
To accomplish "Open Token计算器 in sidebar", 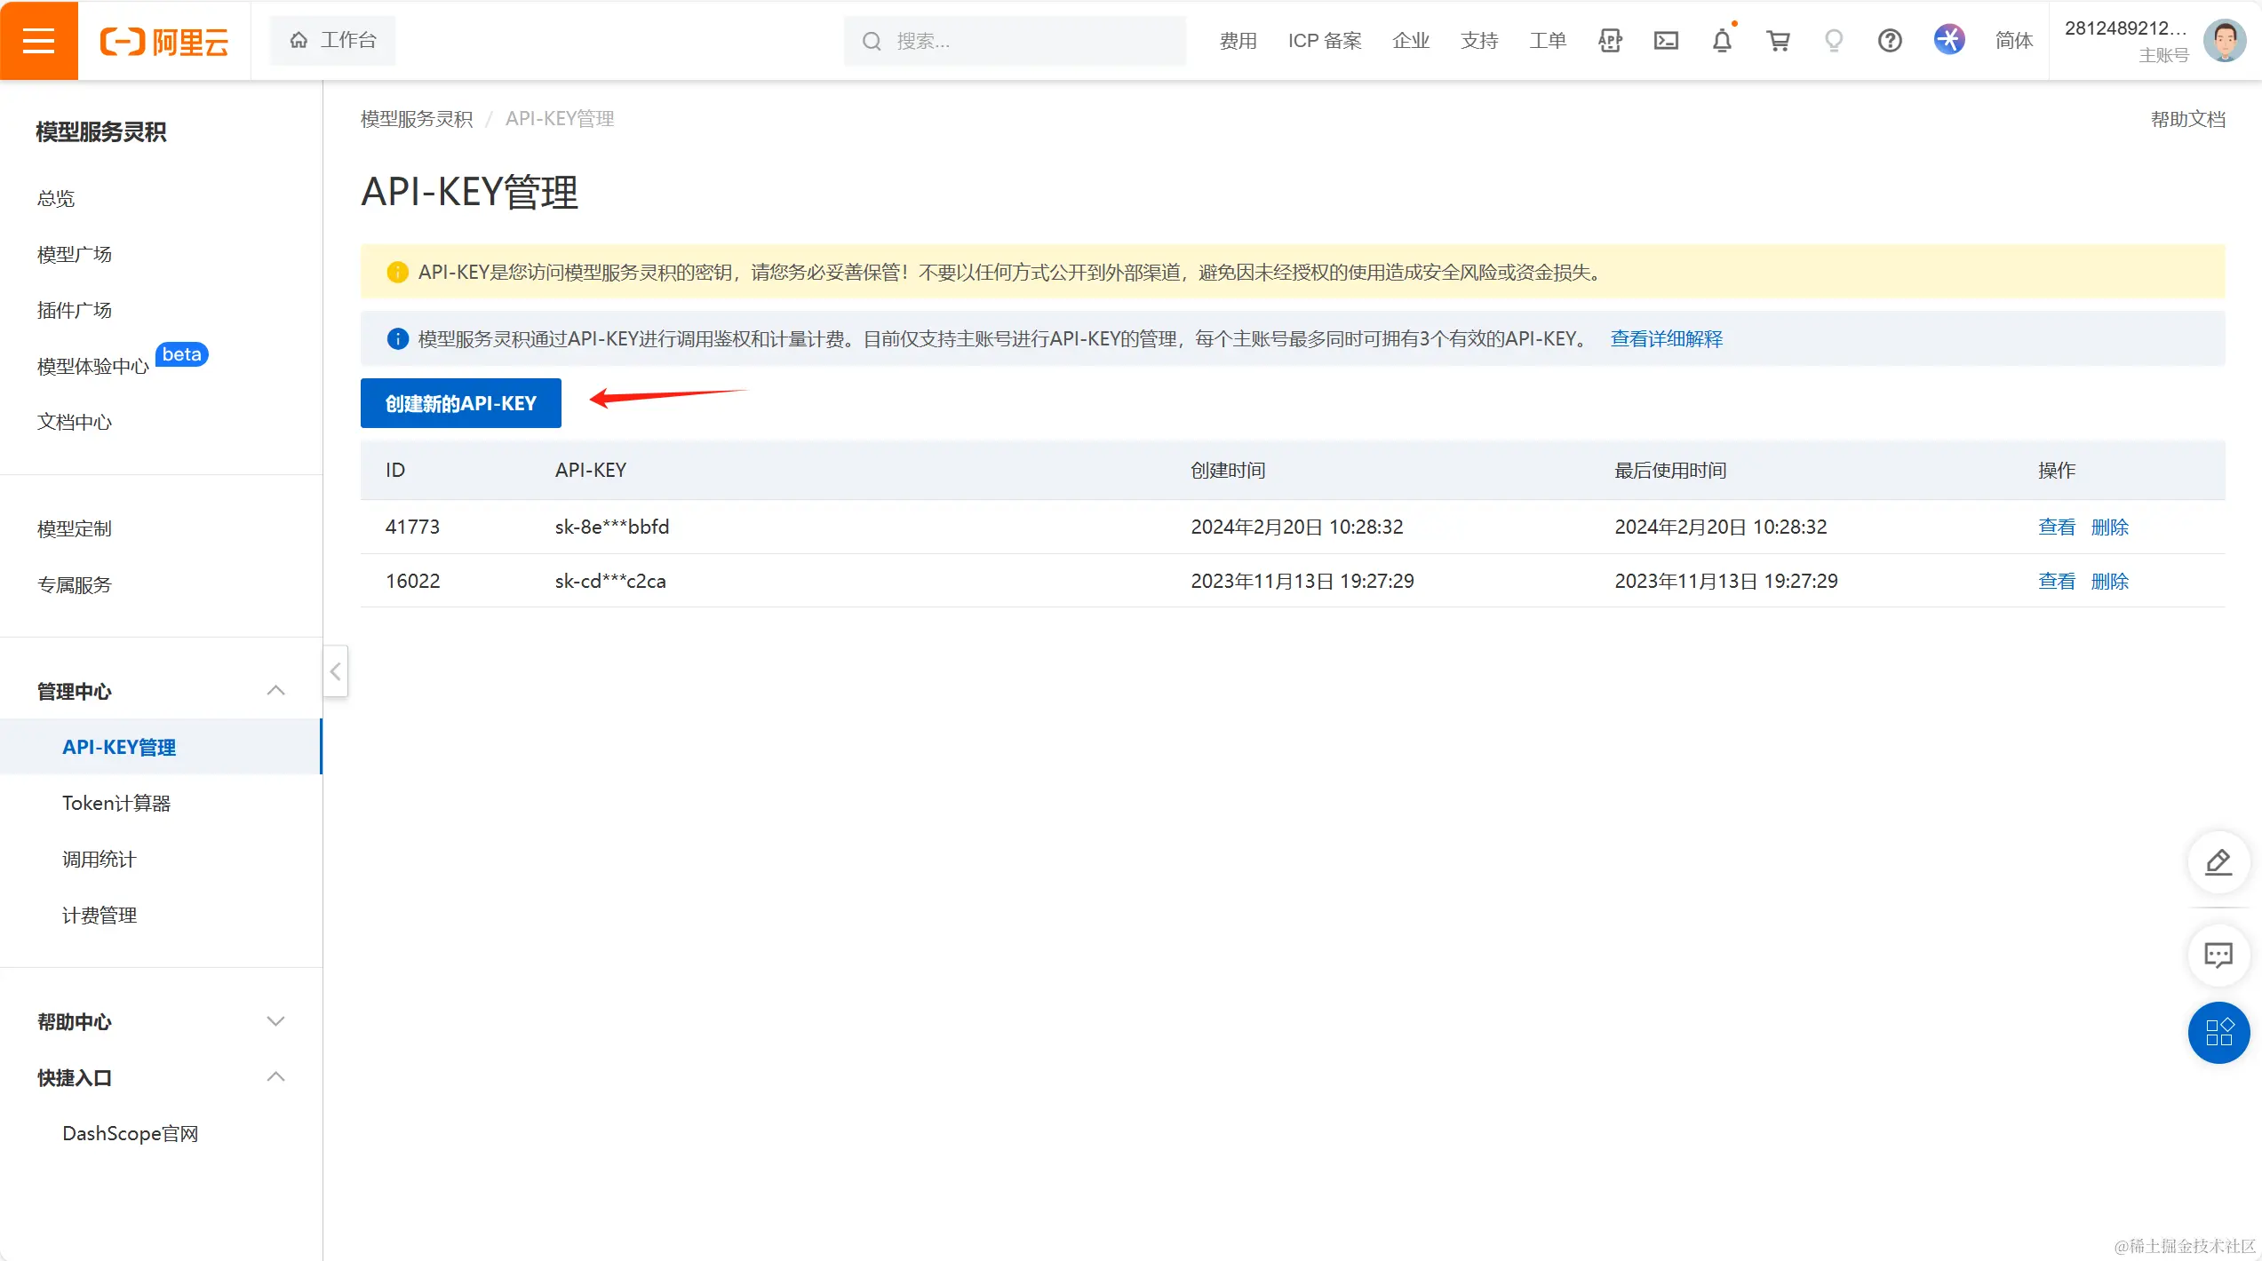I will coord(116,803).
